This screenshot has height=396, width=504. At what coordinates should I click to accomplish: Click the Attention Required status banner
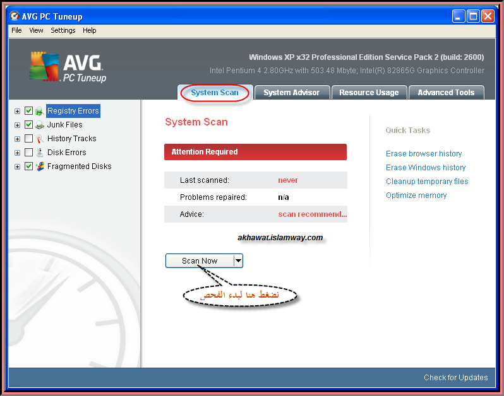256,152
